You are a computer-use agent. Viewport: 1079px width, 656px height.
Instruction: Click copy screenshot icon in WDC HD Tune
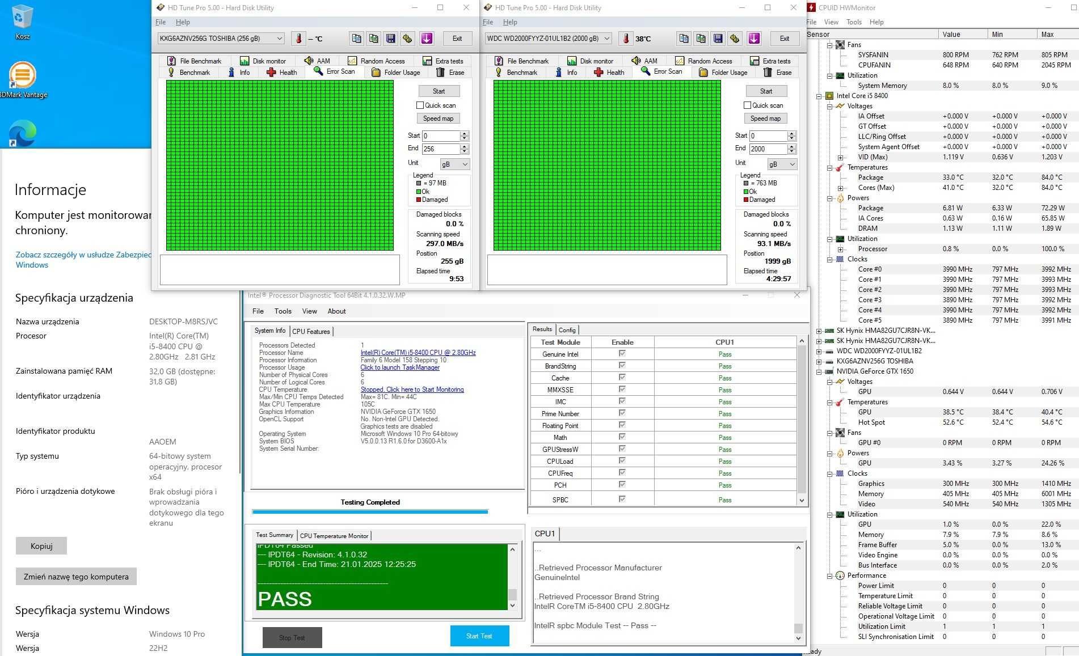pos(701,38)
